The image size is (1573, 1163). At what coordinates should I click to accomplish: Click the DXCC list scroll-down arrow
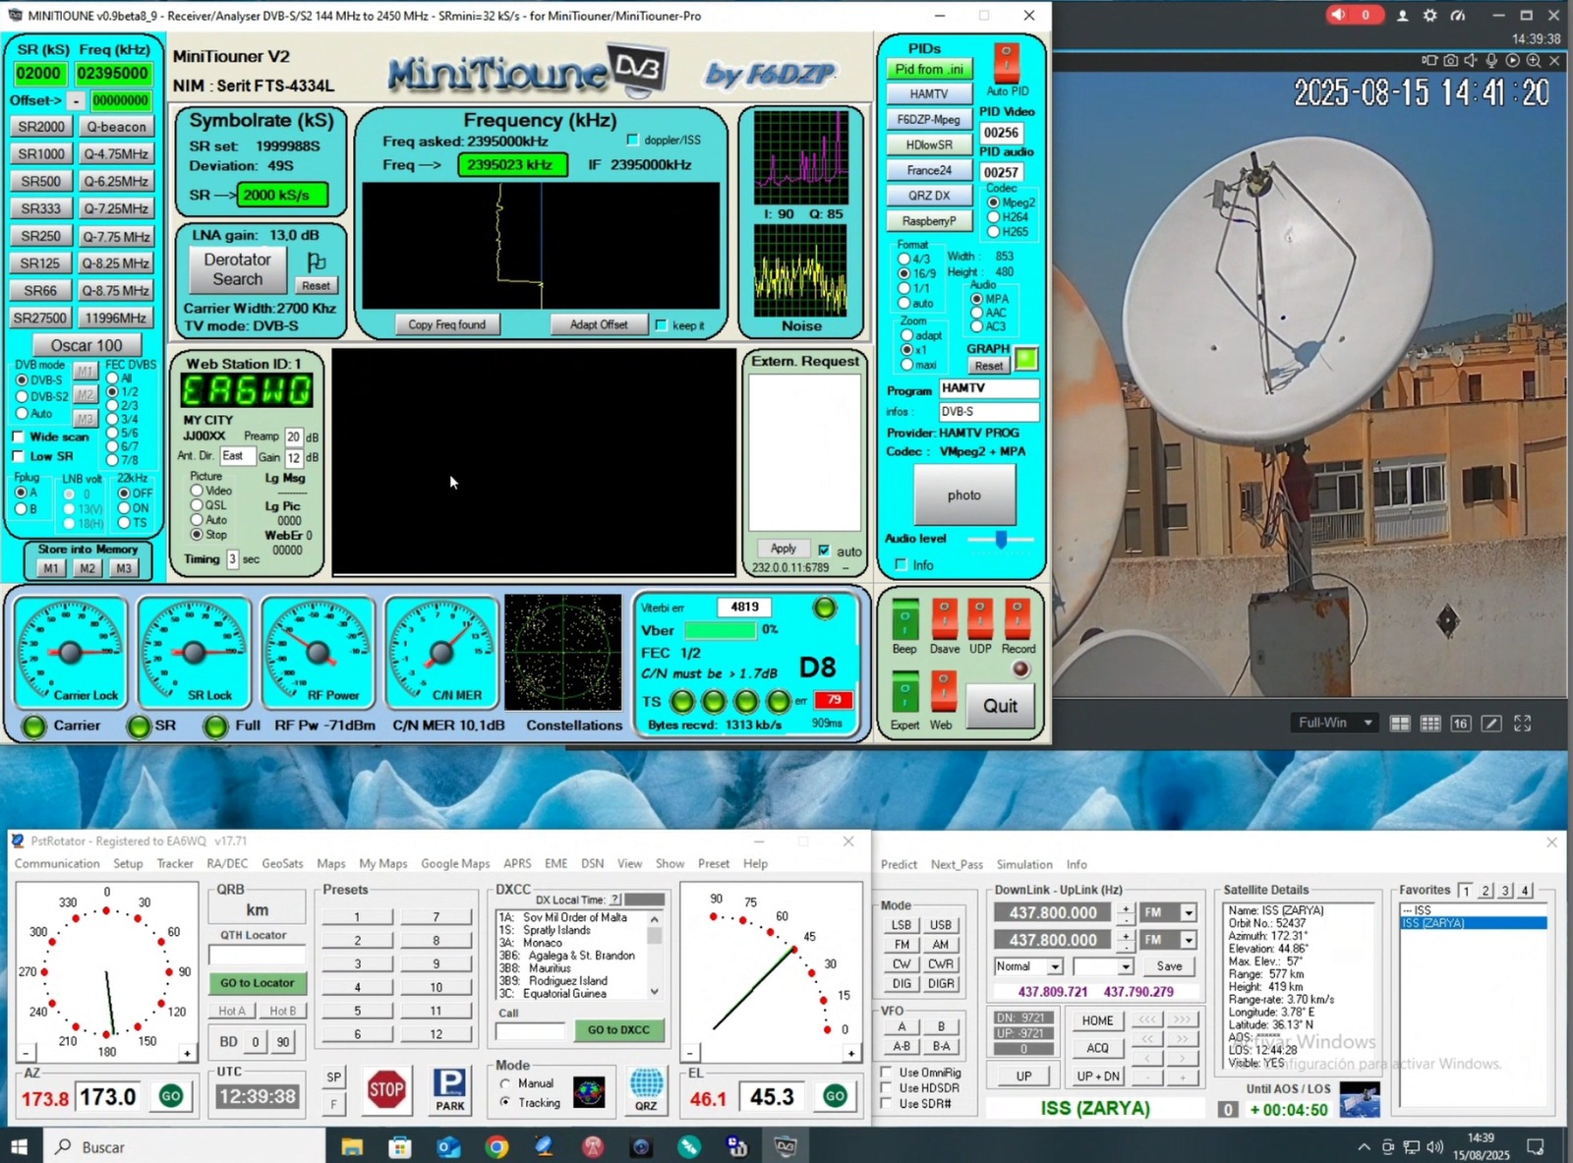pyautogui.click(x=655, y=992)
